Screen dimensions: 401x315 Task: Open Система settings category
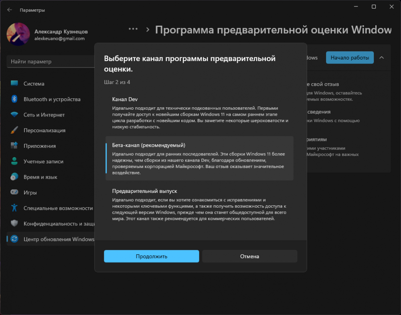[51, 84]
